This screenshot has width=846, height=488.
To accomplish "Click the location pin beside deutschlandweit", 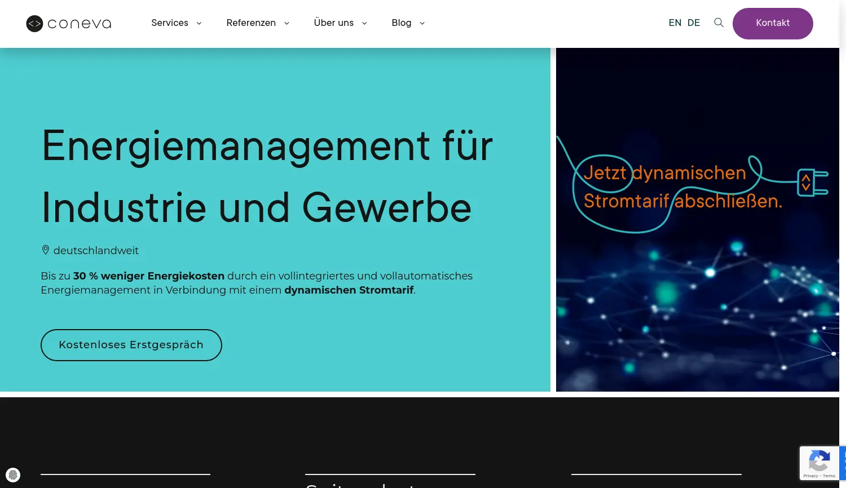I will click(x=46, y=250).
